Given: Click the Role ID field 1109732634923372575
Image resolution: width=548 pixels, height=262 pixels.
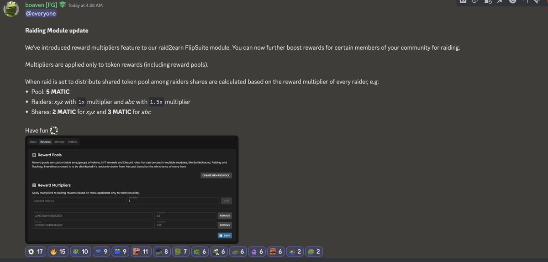Looking at the screenshot, I should 92,216.
